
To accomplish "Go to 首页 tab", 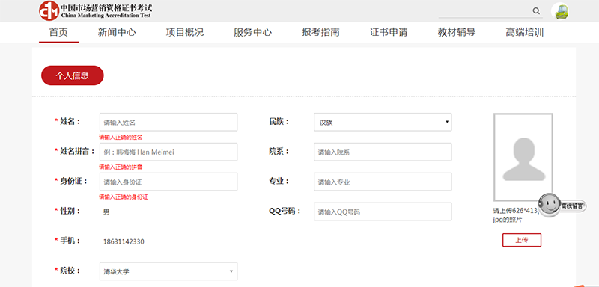I will tap(58, 32).
